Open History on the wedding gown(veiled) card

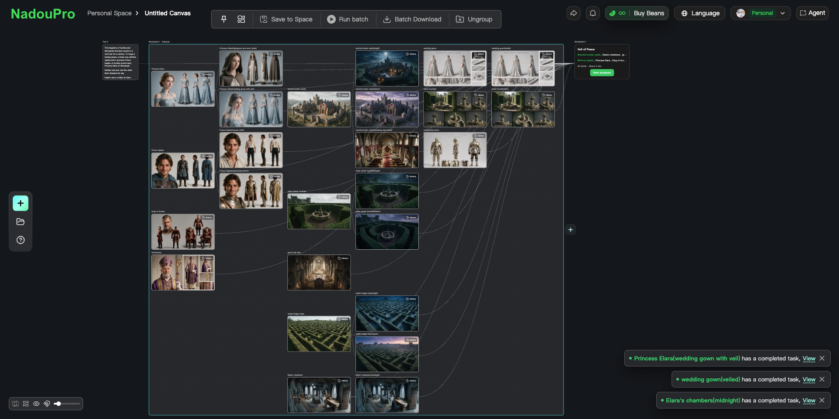tap(547, 54)
